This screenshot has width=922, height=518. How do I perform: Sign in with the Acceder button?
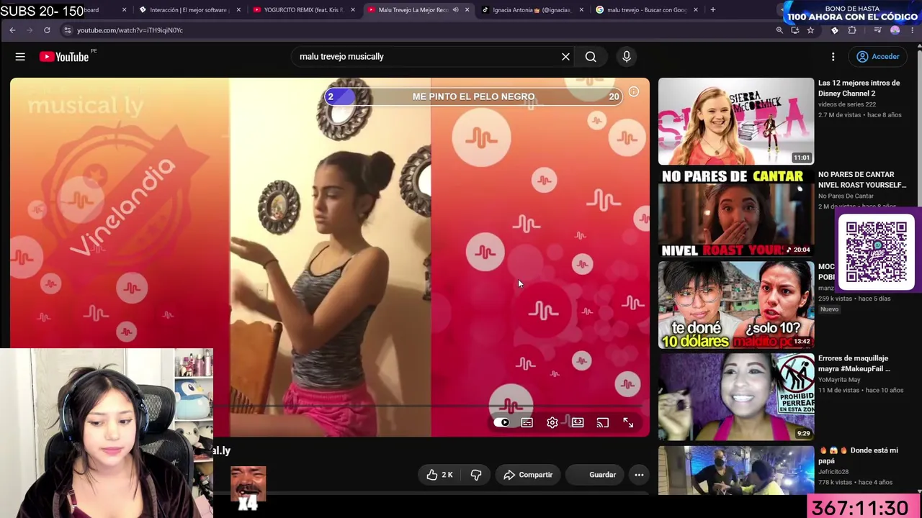click(x=878, y=57)
